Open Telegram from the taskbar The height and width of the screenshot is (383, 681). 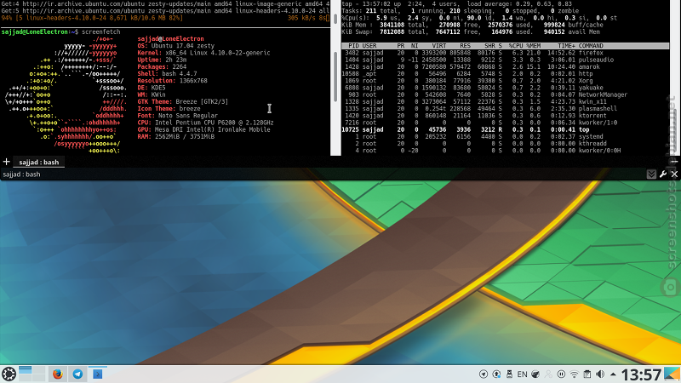(x=77, y=374)
